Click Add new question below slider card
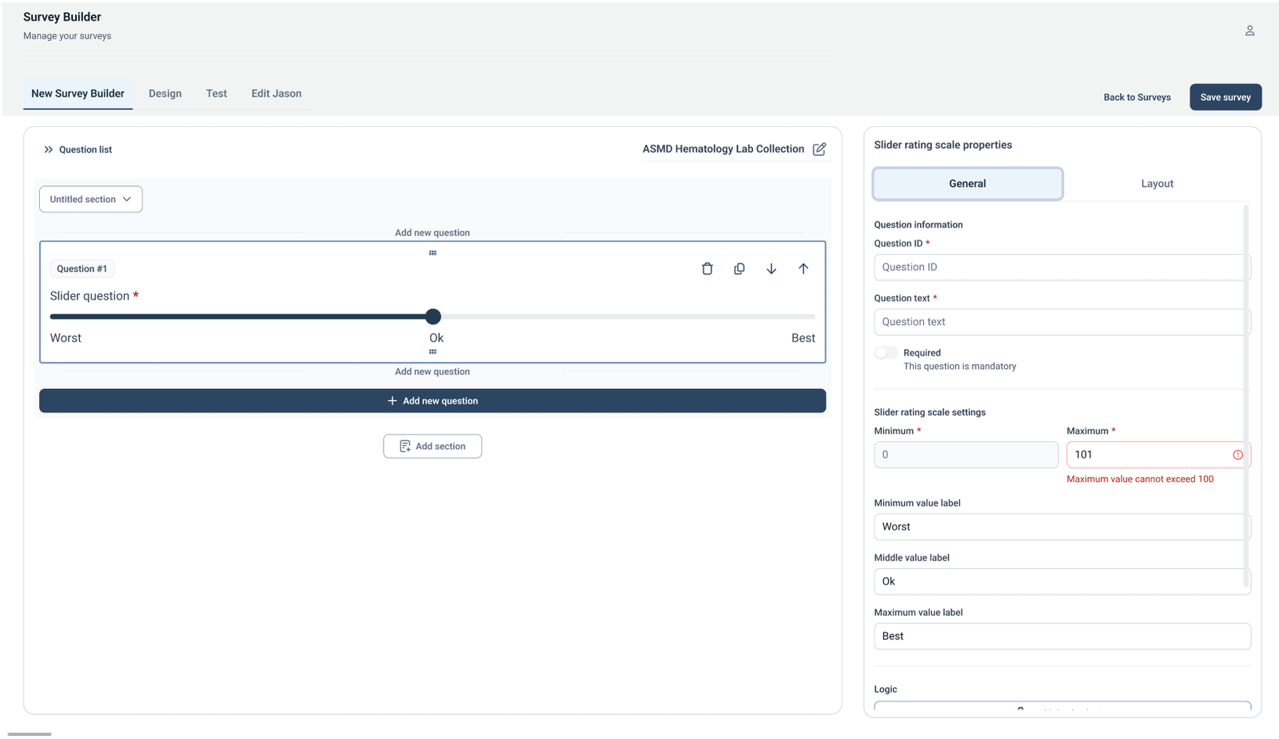Viewport: 1279px width, 739px height. pyautogui.click(x=432, y=371)
